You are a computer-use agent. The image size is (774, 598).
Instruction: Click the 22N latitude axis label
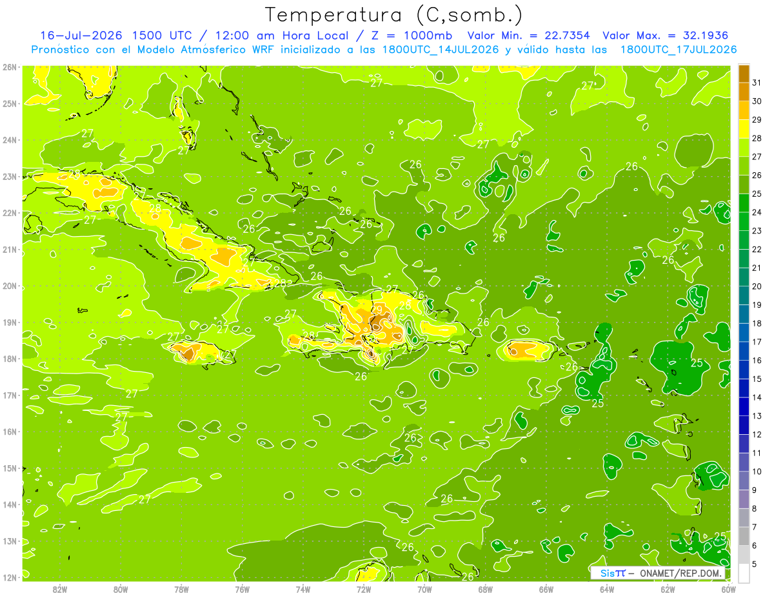tap(10, 213)
